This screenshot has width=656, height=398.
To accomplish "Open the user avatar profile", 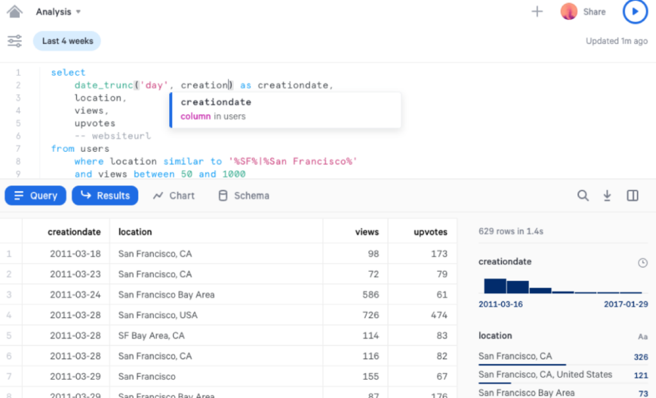I will point(569,12).
